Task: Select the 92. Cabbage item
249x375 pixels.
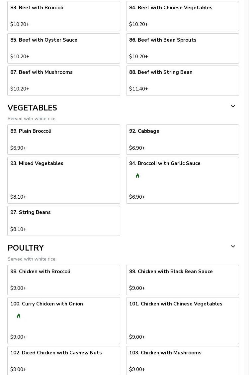Action: click(x=182, y=139)
